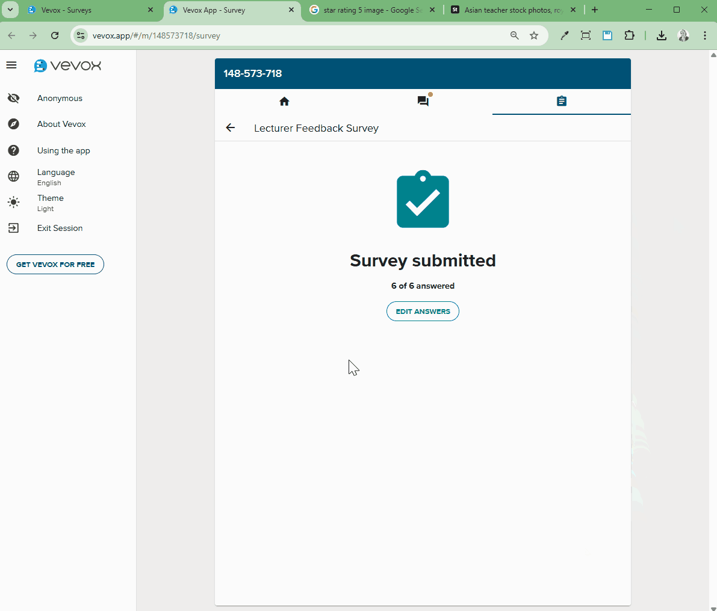Toggle Anonymous mode in sidebar

tap(59, 99)
